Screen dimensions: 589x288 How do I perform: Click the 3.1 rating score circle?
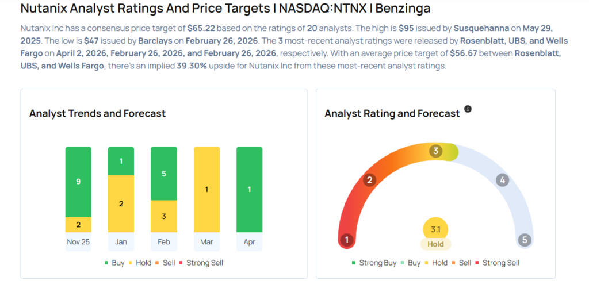pos(435,229)
